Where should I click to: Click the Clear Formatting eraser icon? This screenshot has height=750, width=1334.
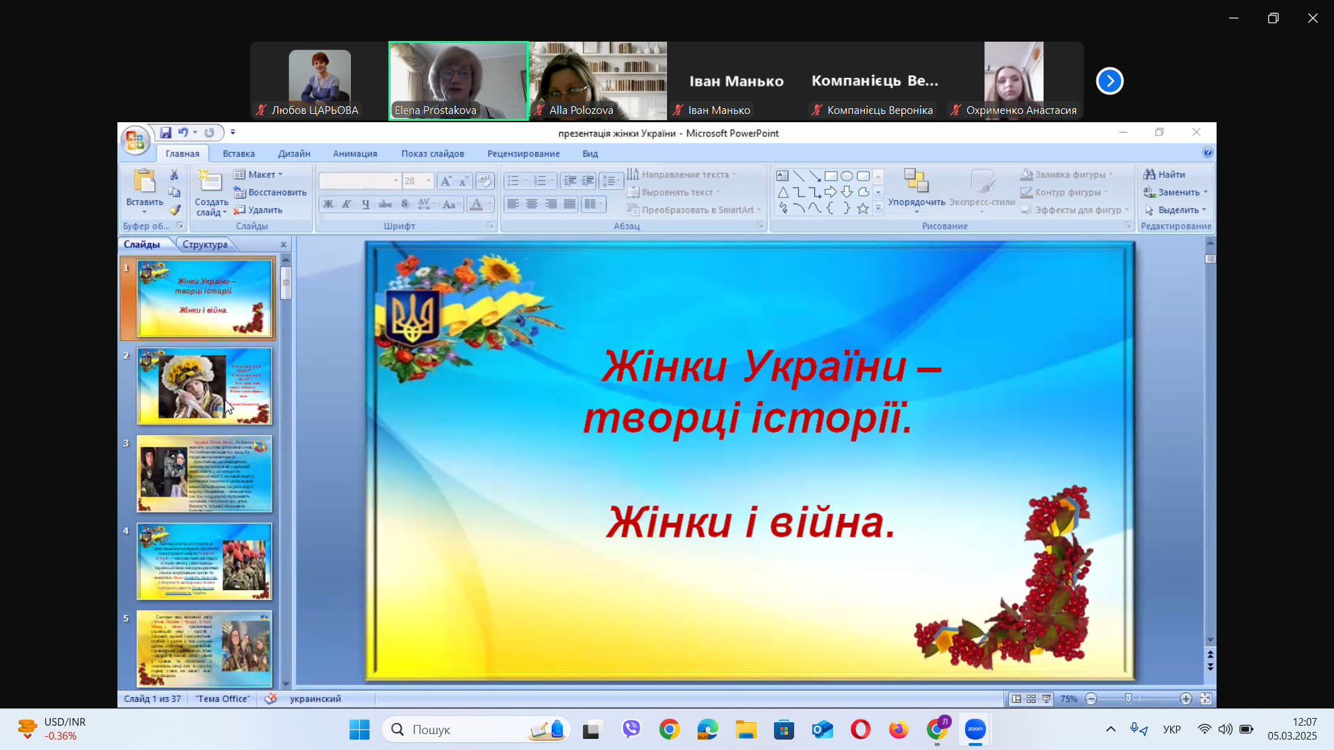pos(485,181)
